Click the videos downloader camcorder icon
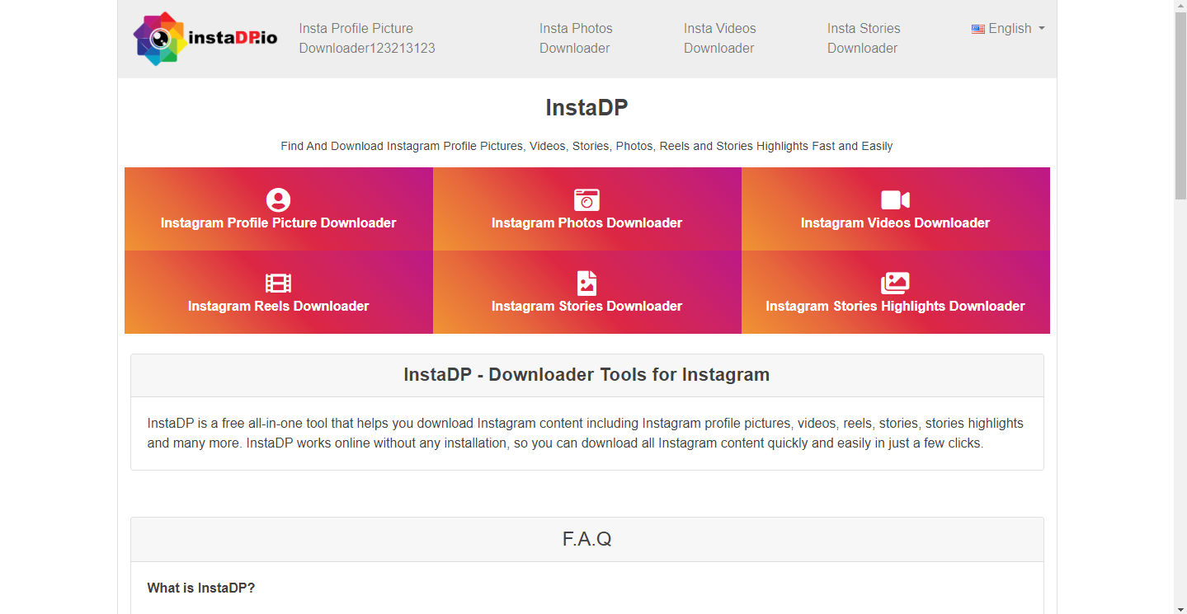Image resolution: width=1187 pixels, height=614 pixels. 895,199
